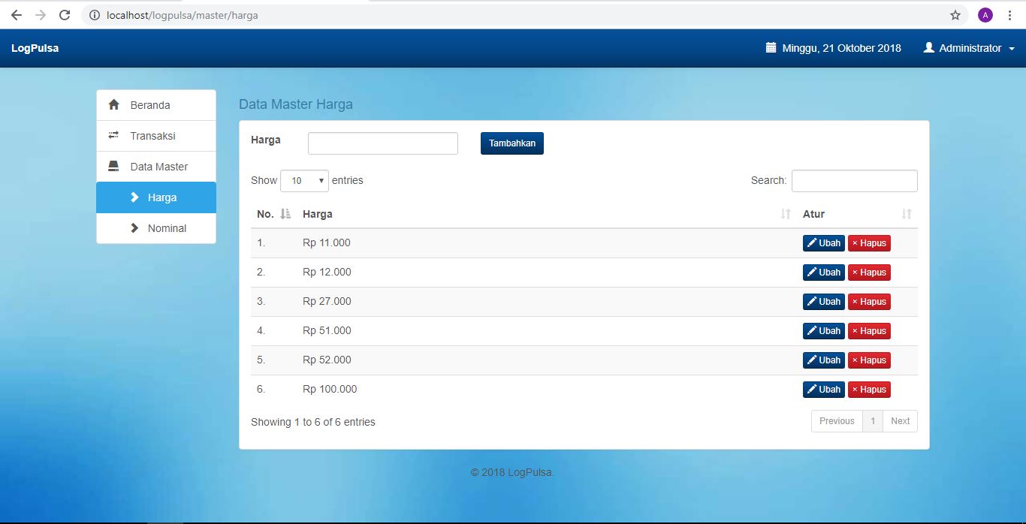
Task: Click the Tambahkan button
Action: click(511, 143)
